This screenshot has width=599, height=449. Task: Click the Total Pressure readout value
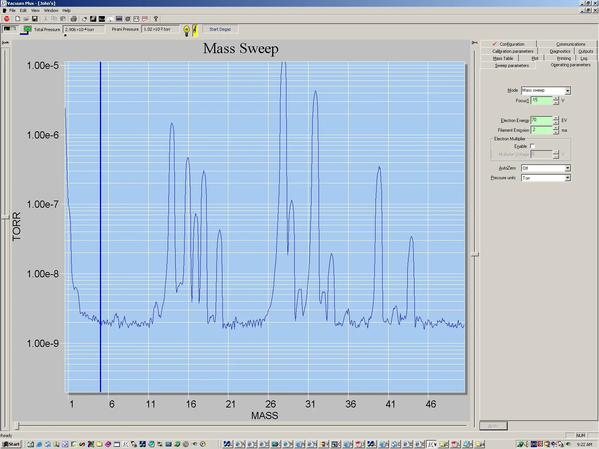point(84,29)
